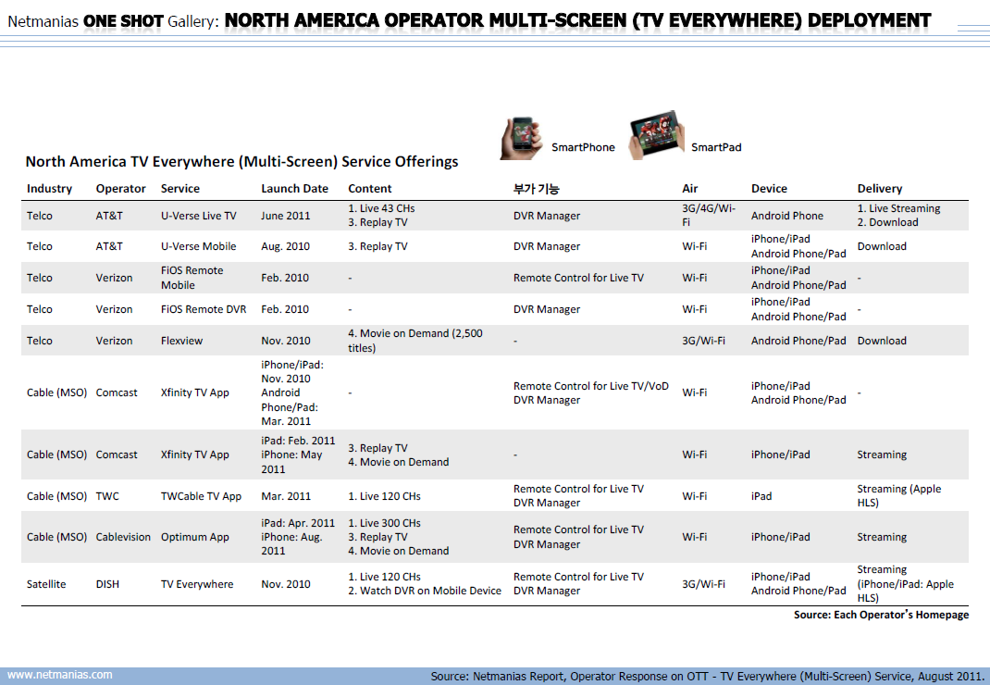Click the Cablevision operator cell

pos(123,537)
